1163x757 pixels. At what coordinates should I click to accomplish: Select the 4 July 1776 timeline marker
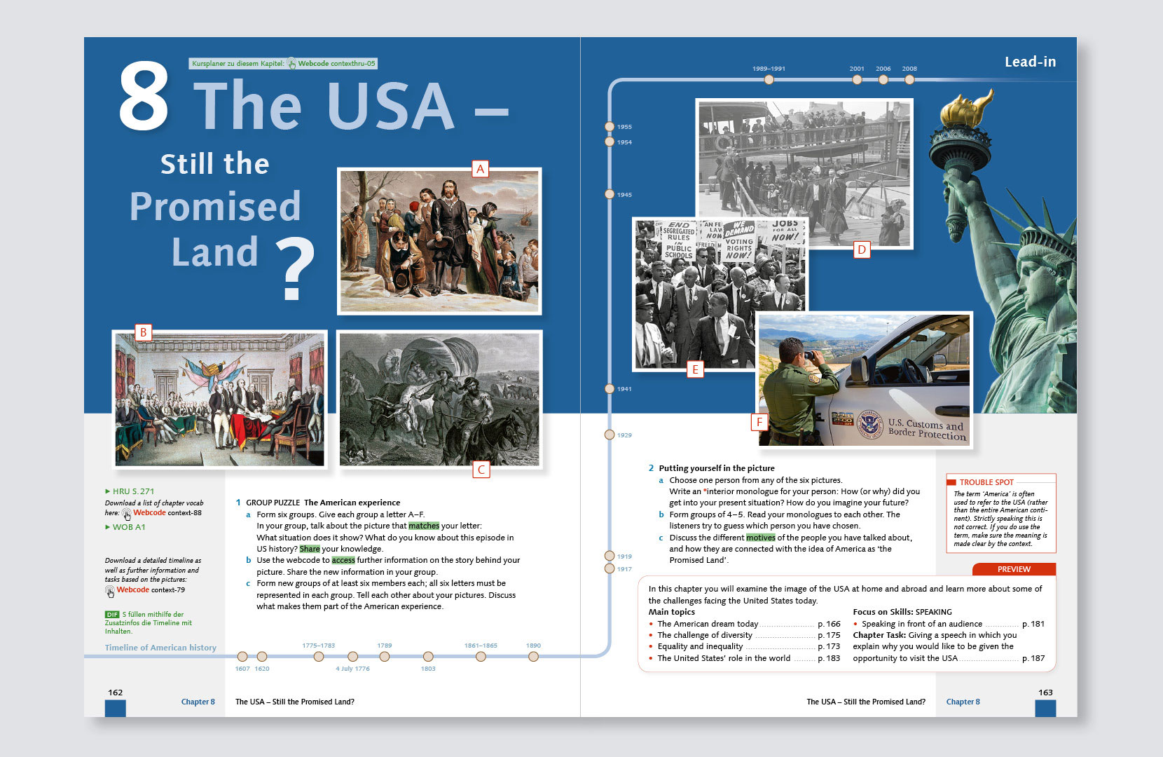[x=352, y=657]
